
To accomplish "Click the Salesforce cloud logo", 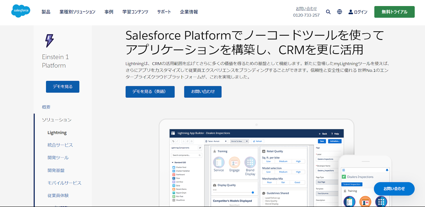I will 21,11.
